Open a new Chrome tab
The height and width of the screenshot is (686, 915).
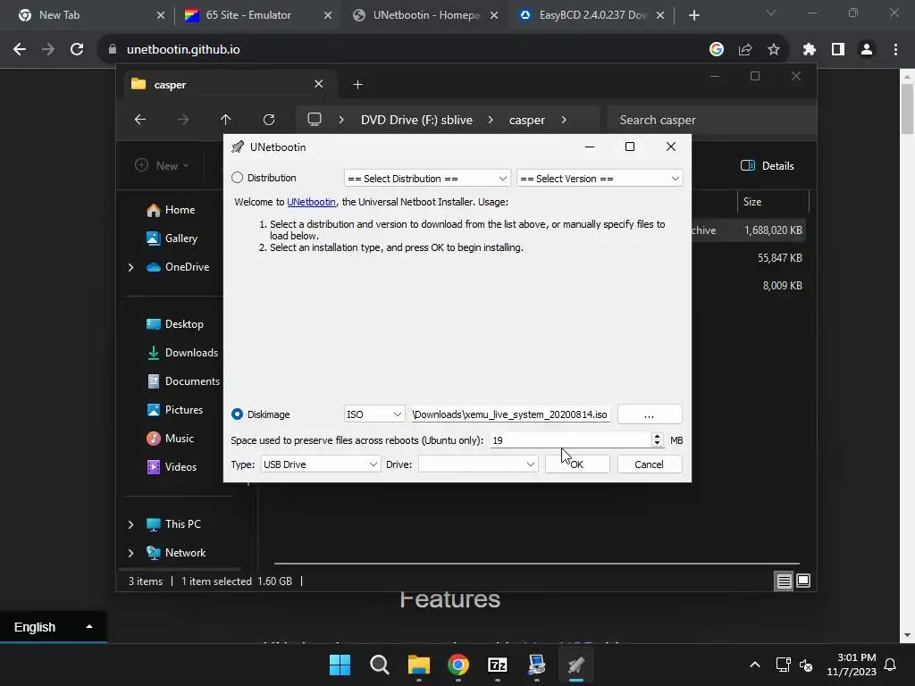[x=693, y=15]
